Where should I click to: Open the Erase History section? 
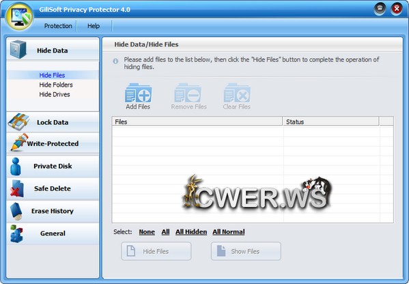(x=53, y=211)
